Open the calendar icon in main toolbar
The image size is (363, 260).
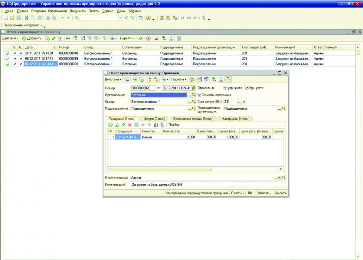168,18
